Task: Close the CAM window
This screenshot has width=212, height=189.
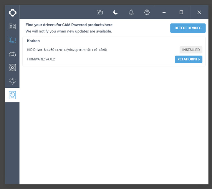Action: coord(199,12)
